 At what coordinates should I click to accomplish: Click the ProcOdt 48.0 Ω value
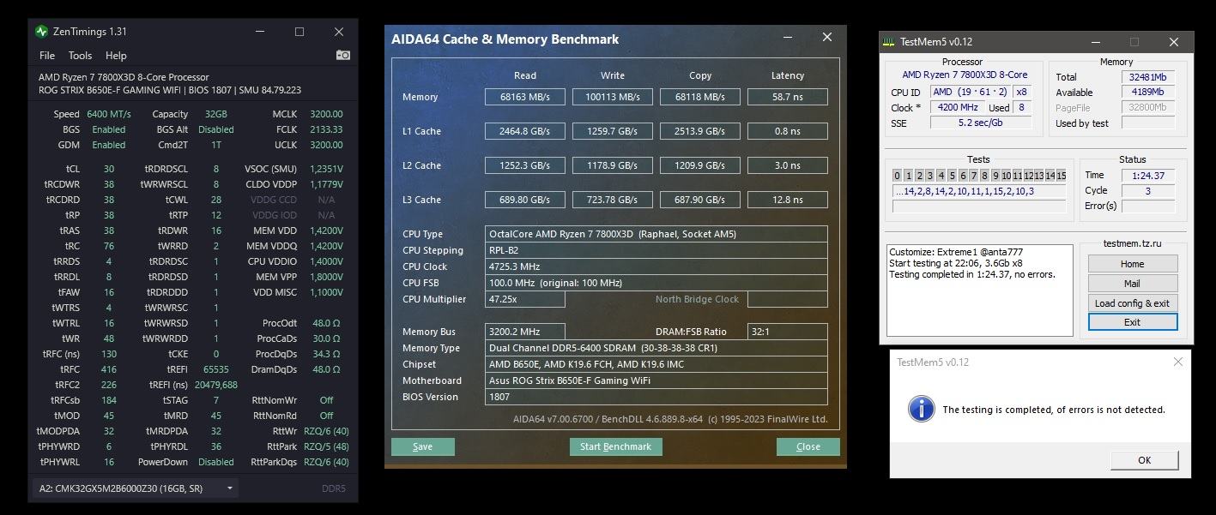pyautogui.click(x=326, y=323)
